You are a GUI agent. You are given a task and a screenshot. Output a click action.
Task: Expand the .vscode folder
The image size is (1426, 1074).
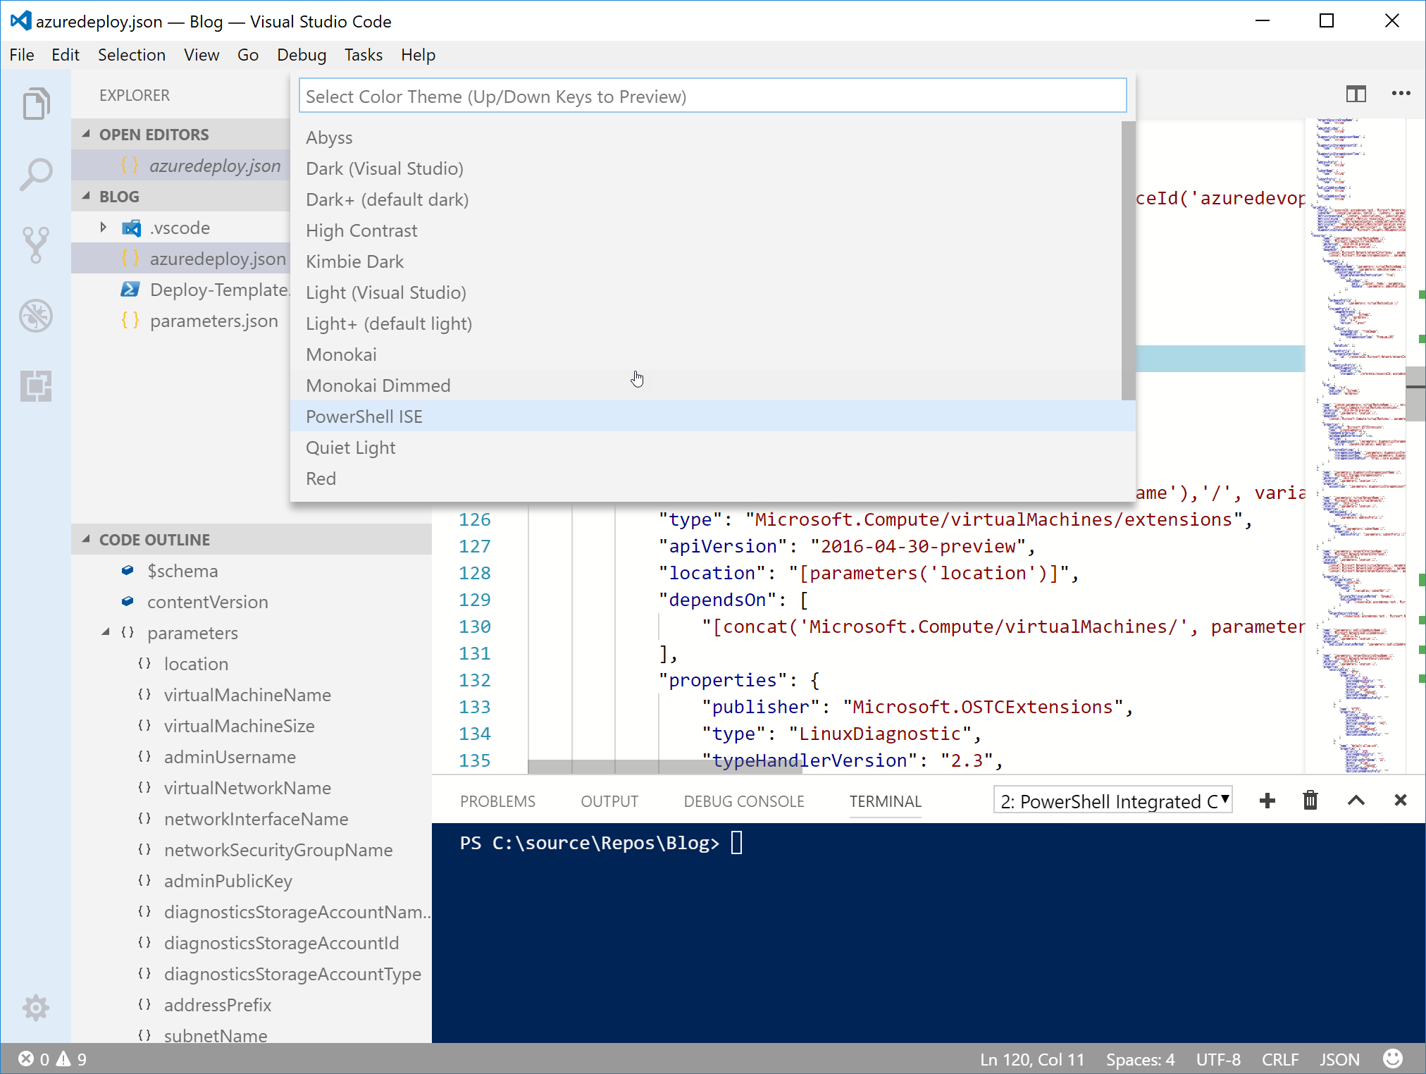click(103, 227)
